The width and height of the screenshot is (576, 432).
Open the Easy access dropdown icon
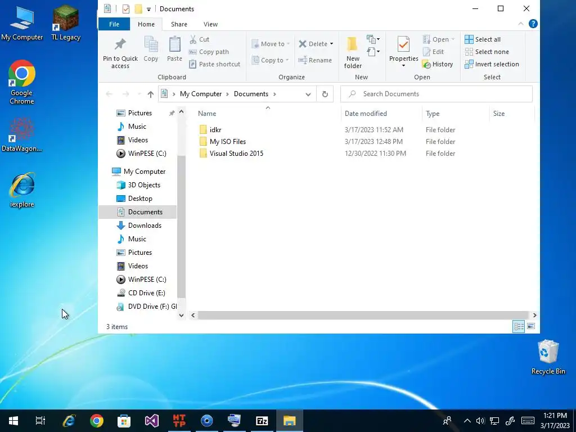click(373, 51)
